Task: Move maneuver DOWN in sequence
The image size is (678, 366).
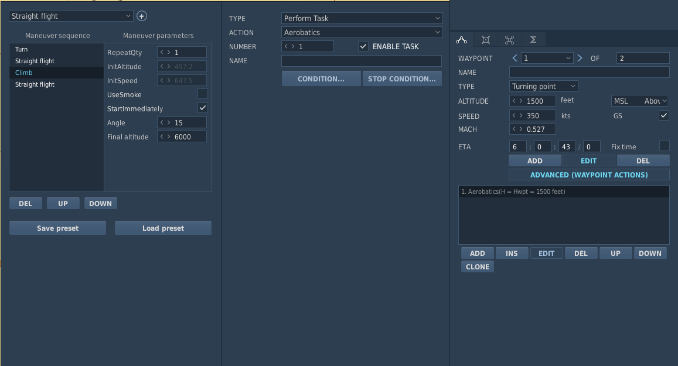Action: [100, 204]
